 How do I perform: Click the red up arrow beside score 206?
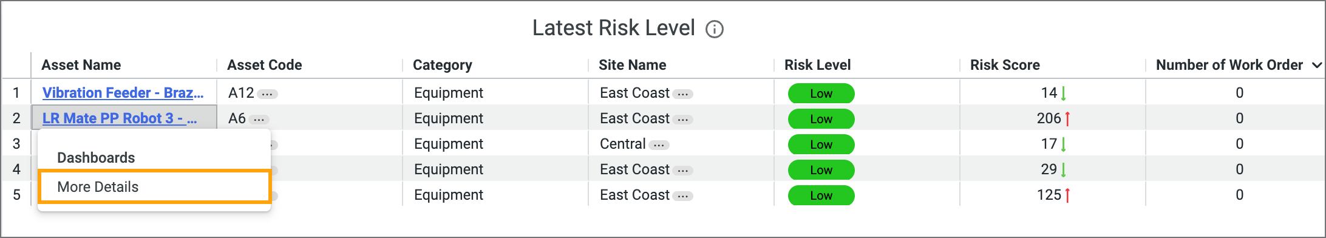coord(1067,118)
